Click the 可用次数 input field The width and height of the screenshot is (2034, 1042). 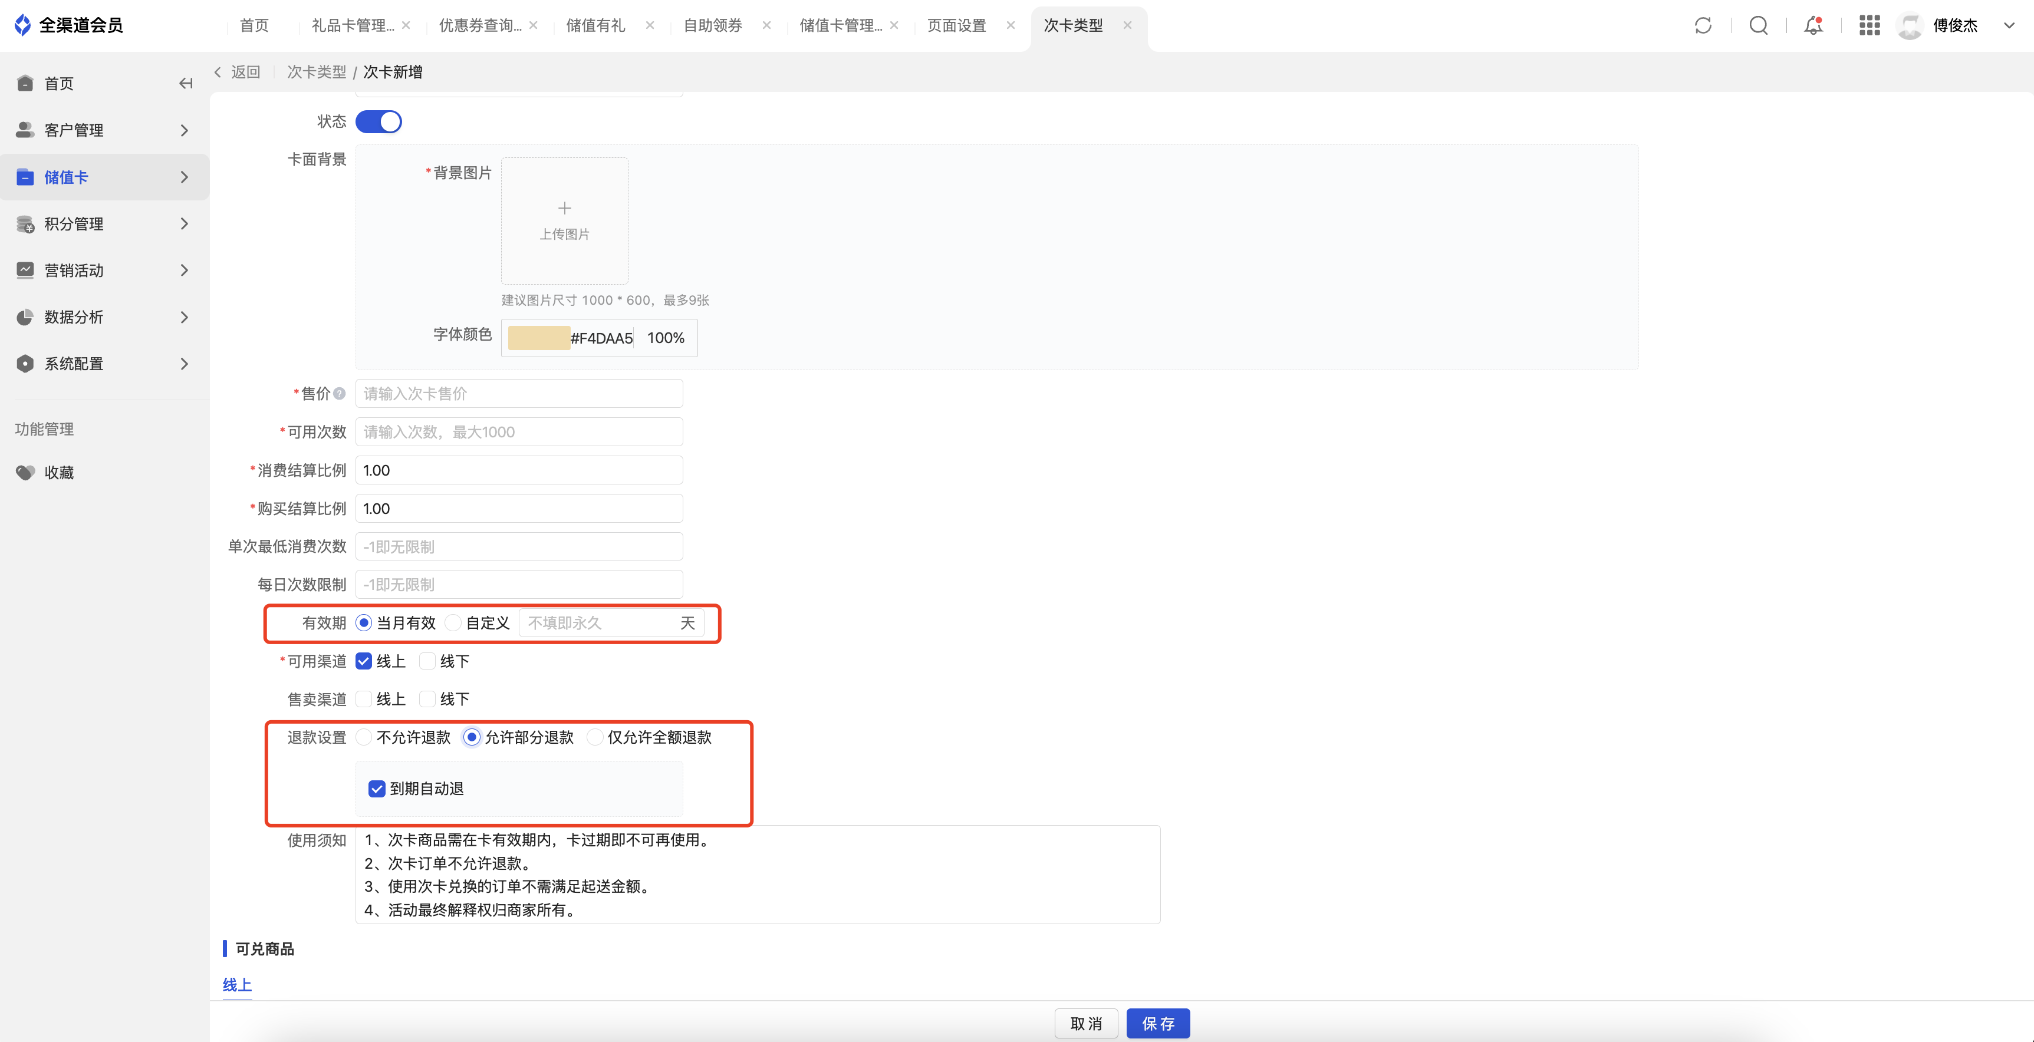(x=519, y=432)
